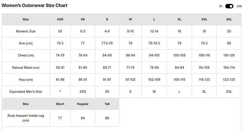Image resolution: width=248 pixels, height=131 pixels.
Task: Select the Tall inseam column header
Action: point(107,104)
